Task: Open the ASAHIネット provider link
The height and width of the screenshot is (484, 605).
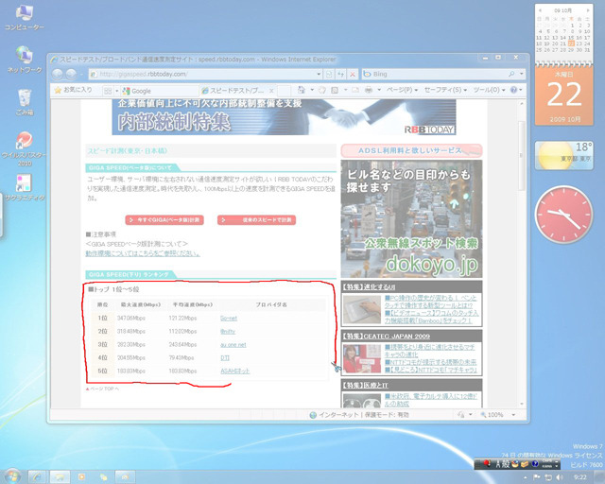Action: [235, 371]
